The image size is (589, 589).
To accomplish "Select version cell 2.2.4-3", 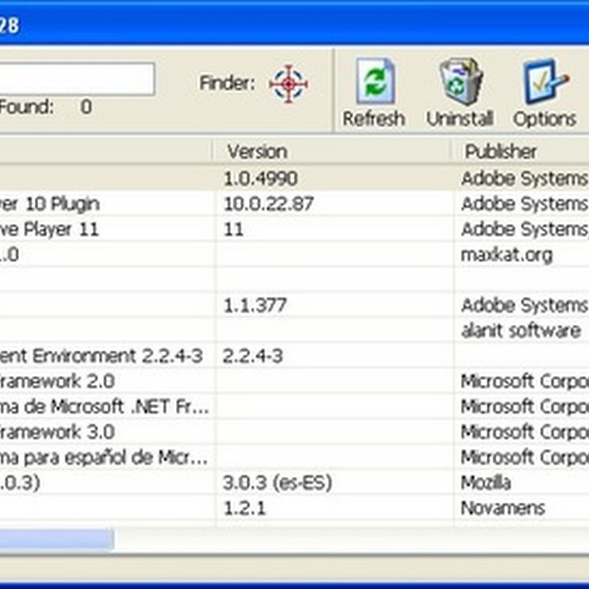I will click(253, 356).
